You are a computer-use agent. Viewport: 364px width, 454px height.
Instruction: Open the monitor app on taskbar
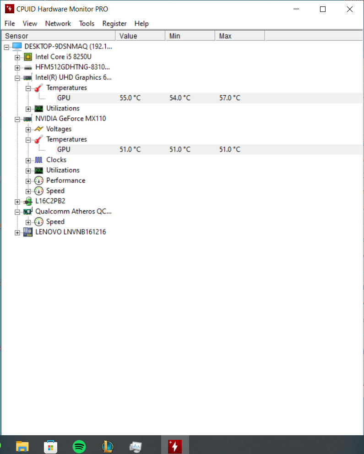pyautogui.click(x=136, y=447)
